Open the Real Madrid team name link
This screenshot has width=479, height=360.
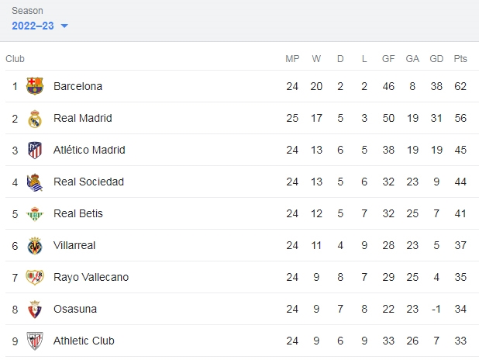tap(83, 118)
